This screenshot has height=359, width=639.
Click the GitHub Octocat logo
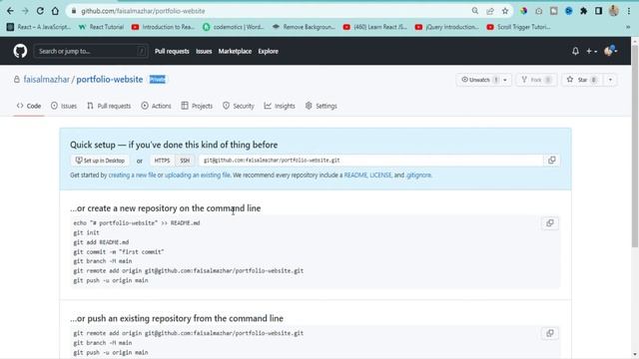pyautogui.click(x=20, y=51)
